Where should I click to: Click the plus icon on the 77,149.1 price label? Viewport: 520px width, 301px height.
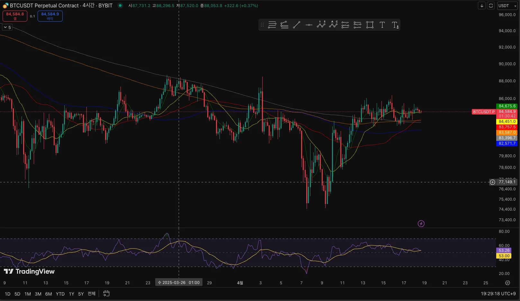(492, 182)
